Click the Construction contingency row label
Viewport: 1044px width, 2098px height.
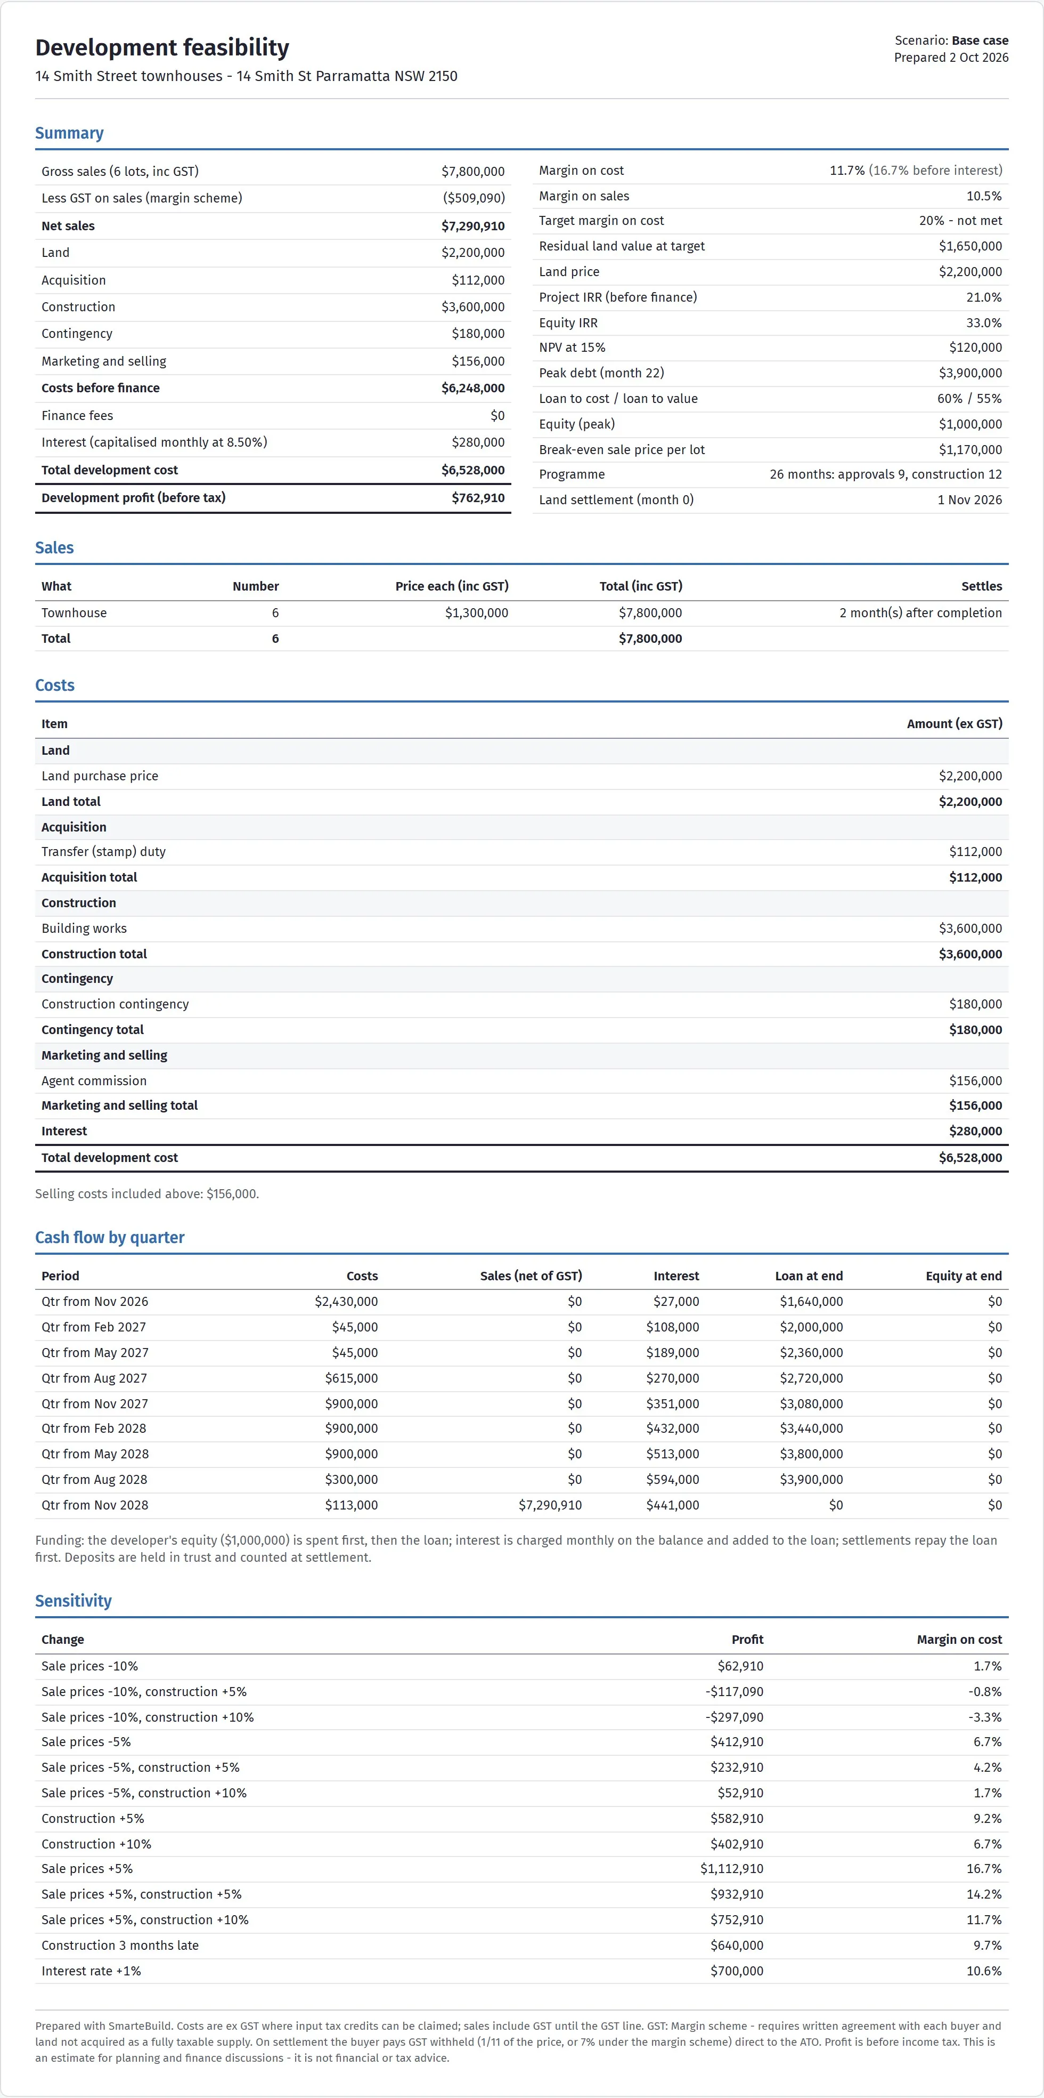click(x=115, y=1004)
